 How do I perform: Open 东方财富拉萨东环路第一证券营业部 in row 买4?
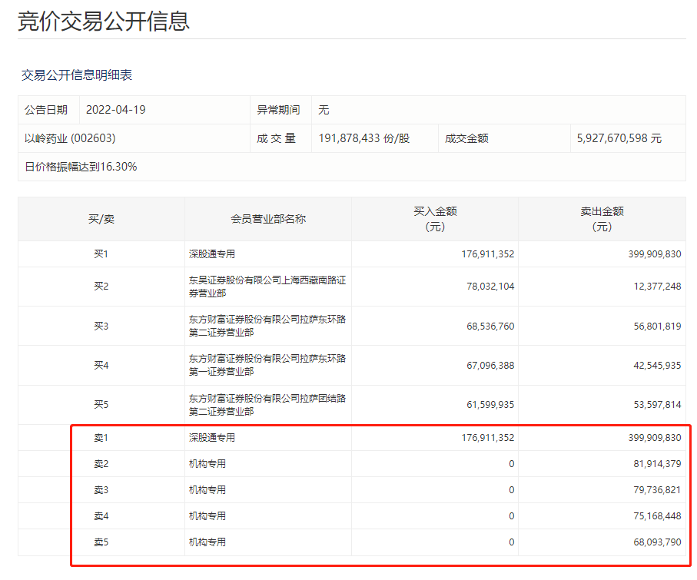(267, 365)
